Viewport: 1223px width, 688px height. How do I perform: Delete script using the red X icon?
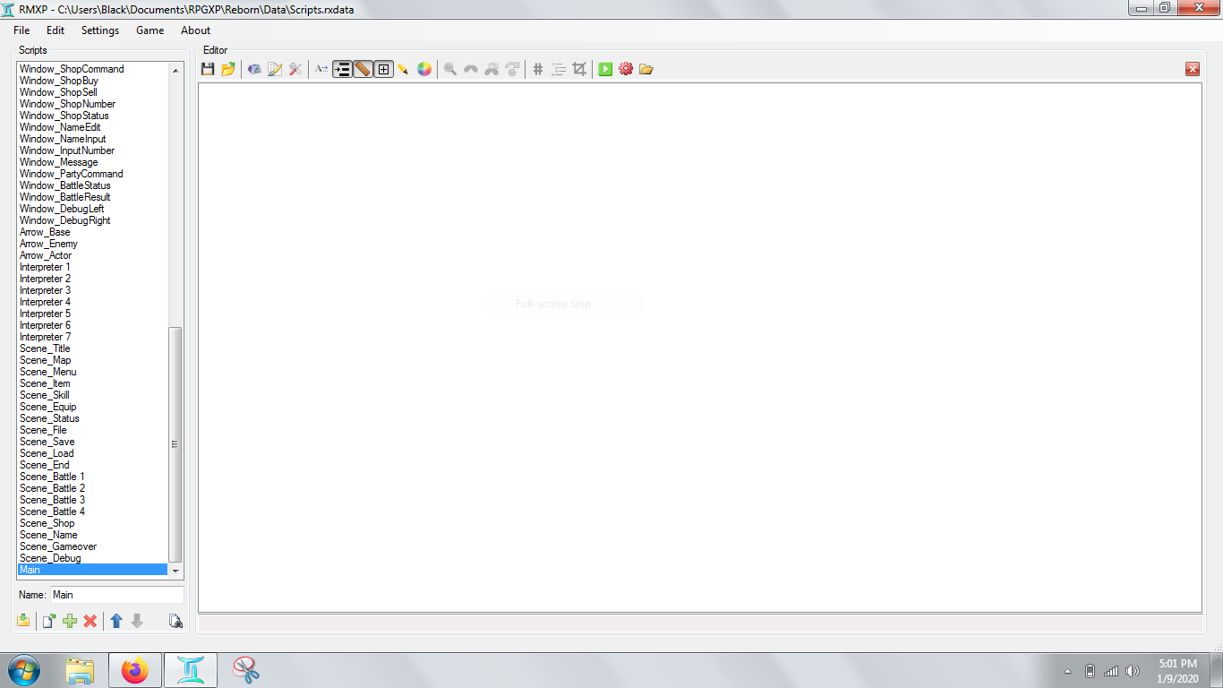click(x=90, y=621)
